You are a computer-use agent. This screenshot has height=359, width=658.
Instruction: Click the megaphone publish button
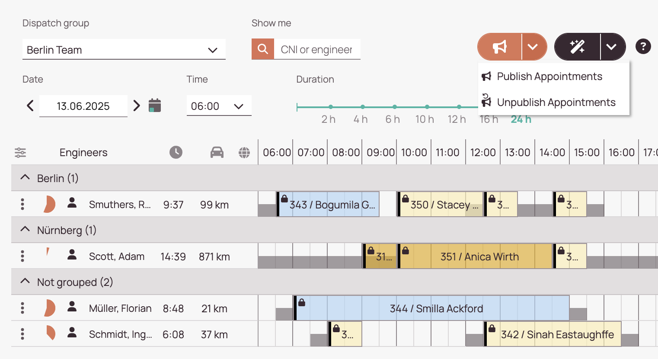point(500,47)
